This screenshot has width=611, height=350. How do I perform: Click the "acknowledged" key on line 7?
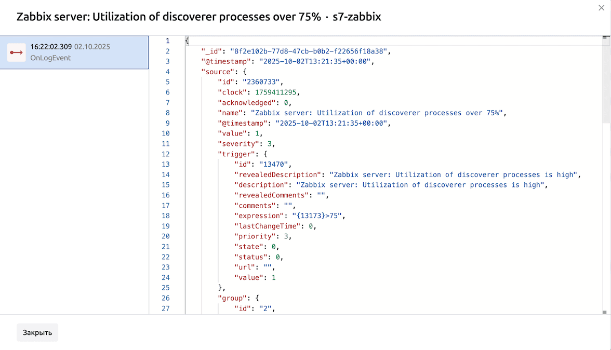click(x=246, y=103)
